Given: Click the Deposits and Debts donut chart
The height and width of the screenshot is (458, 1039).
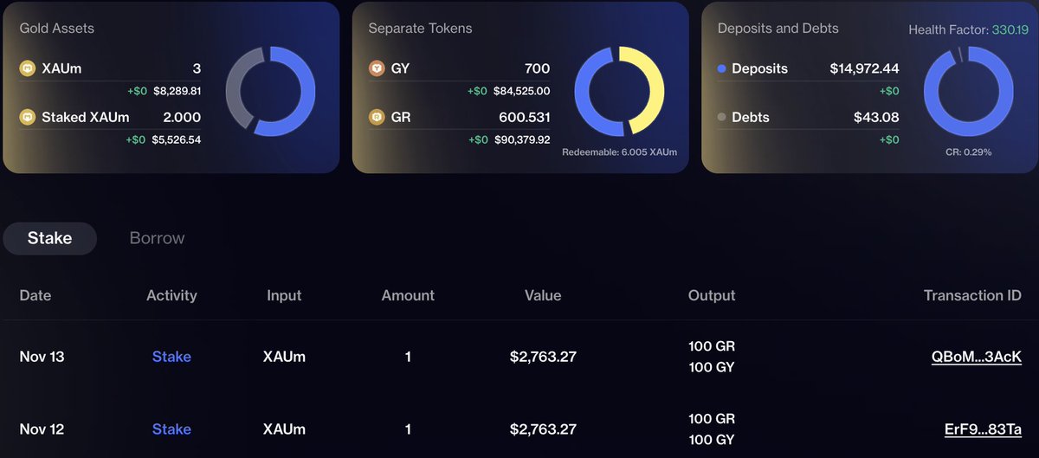Looking at the screenshot, I should tap(968, 92).
